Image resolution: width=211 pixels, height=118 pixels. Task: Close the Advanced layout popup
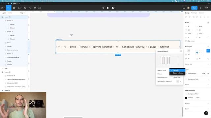181,51
